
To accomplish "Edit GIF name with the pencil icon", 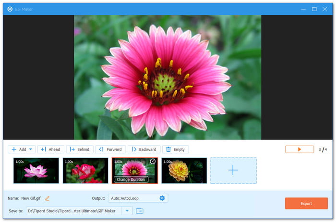I will pyautogui.click(x=47, y=198).
